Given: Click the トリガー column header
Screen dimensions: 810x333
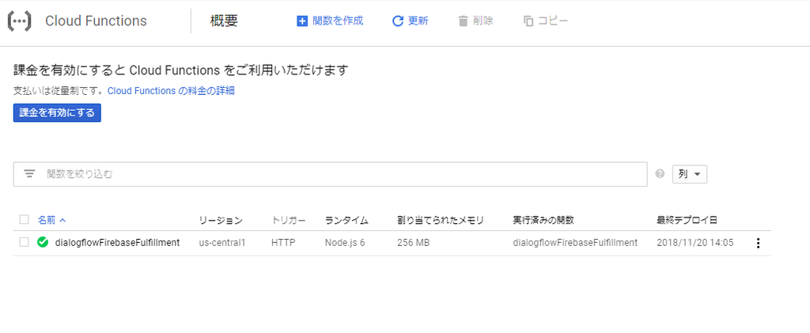Looking at the screenshot, I should [x=289, y=221].
